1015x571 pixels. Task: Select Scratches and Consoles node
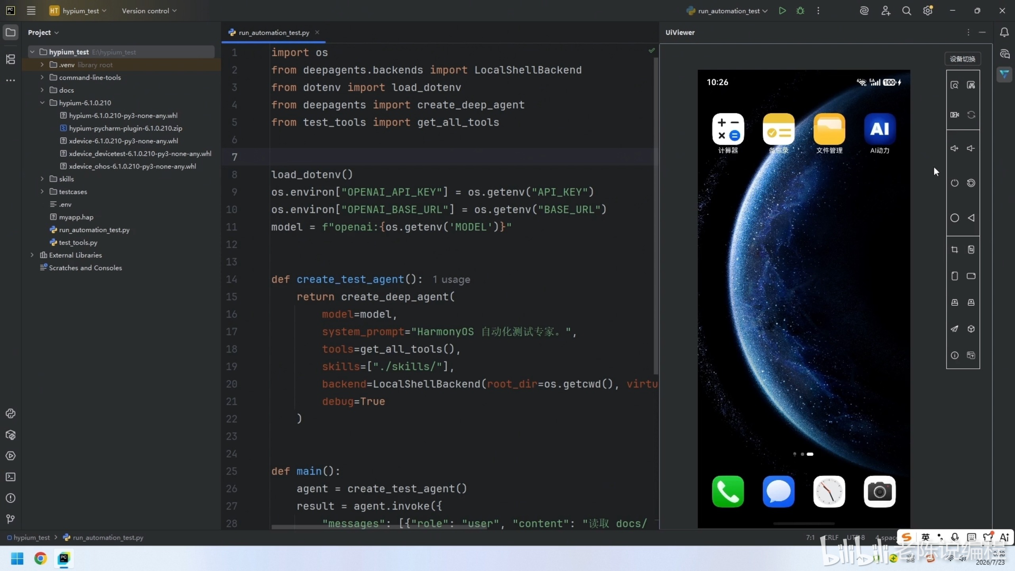(x=85, y=268)
